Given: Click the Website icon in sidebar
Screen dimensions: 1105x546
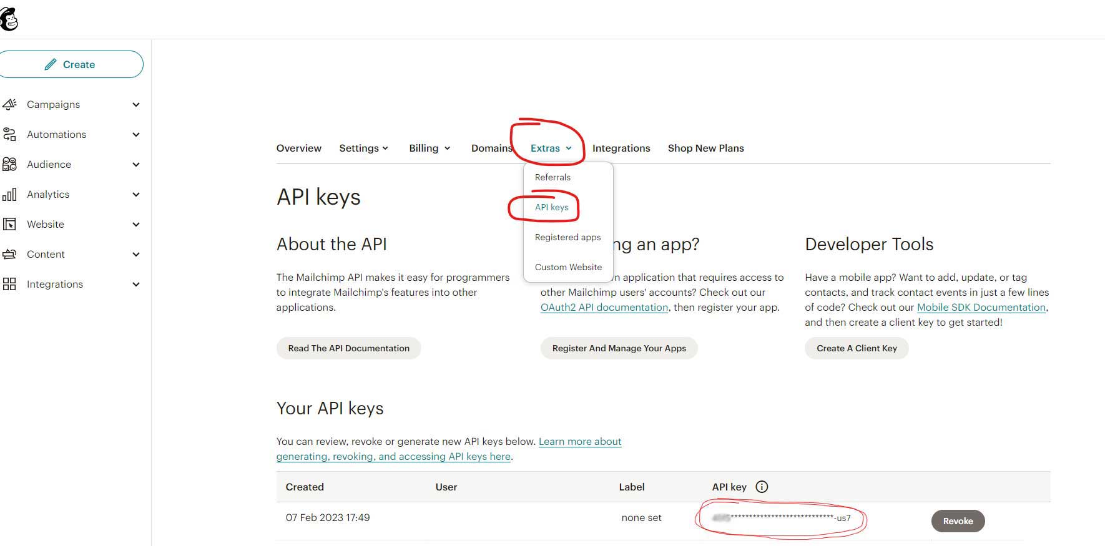Looking at the screenshot, I should coord(9,224).
